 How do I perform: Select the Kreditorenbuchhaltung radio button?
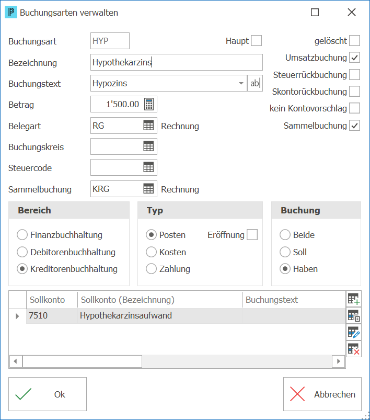click(22, 269)
